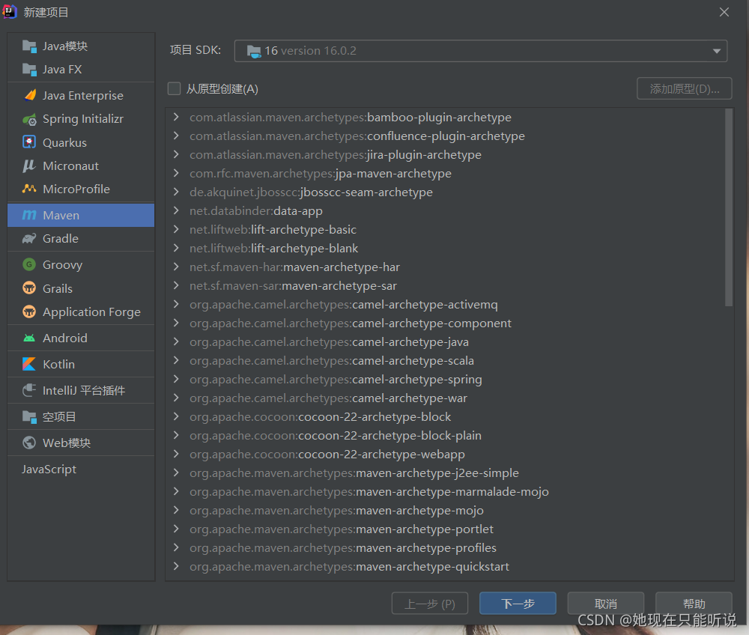
Task: Close the 新建项目 dialog
Action: coord(724,13)
